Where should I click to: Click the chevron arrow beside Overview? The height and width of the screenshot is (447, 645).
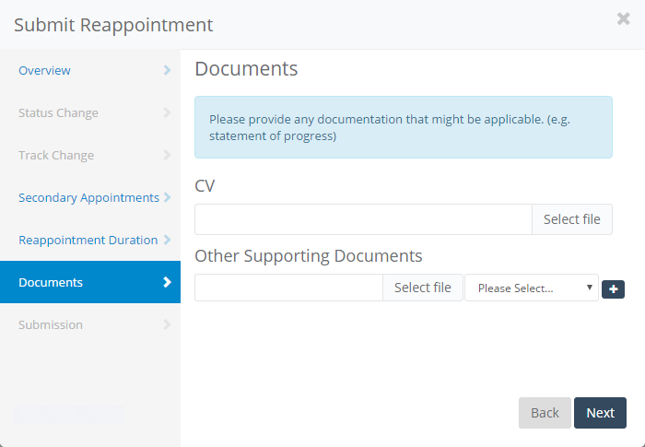tap(167, 70)
